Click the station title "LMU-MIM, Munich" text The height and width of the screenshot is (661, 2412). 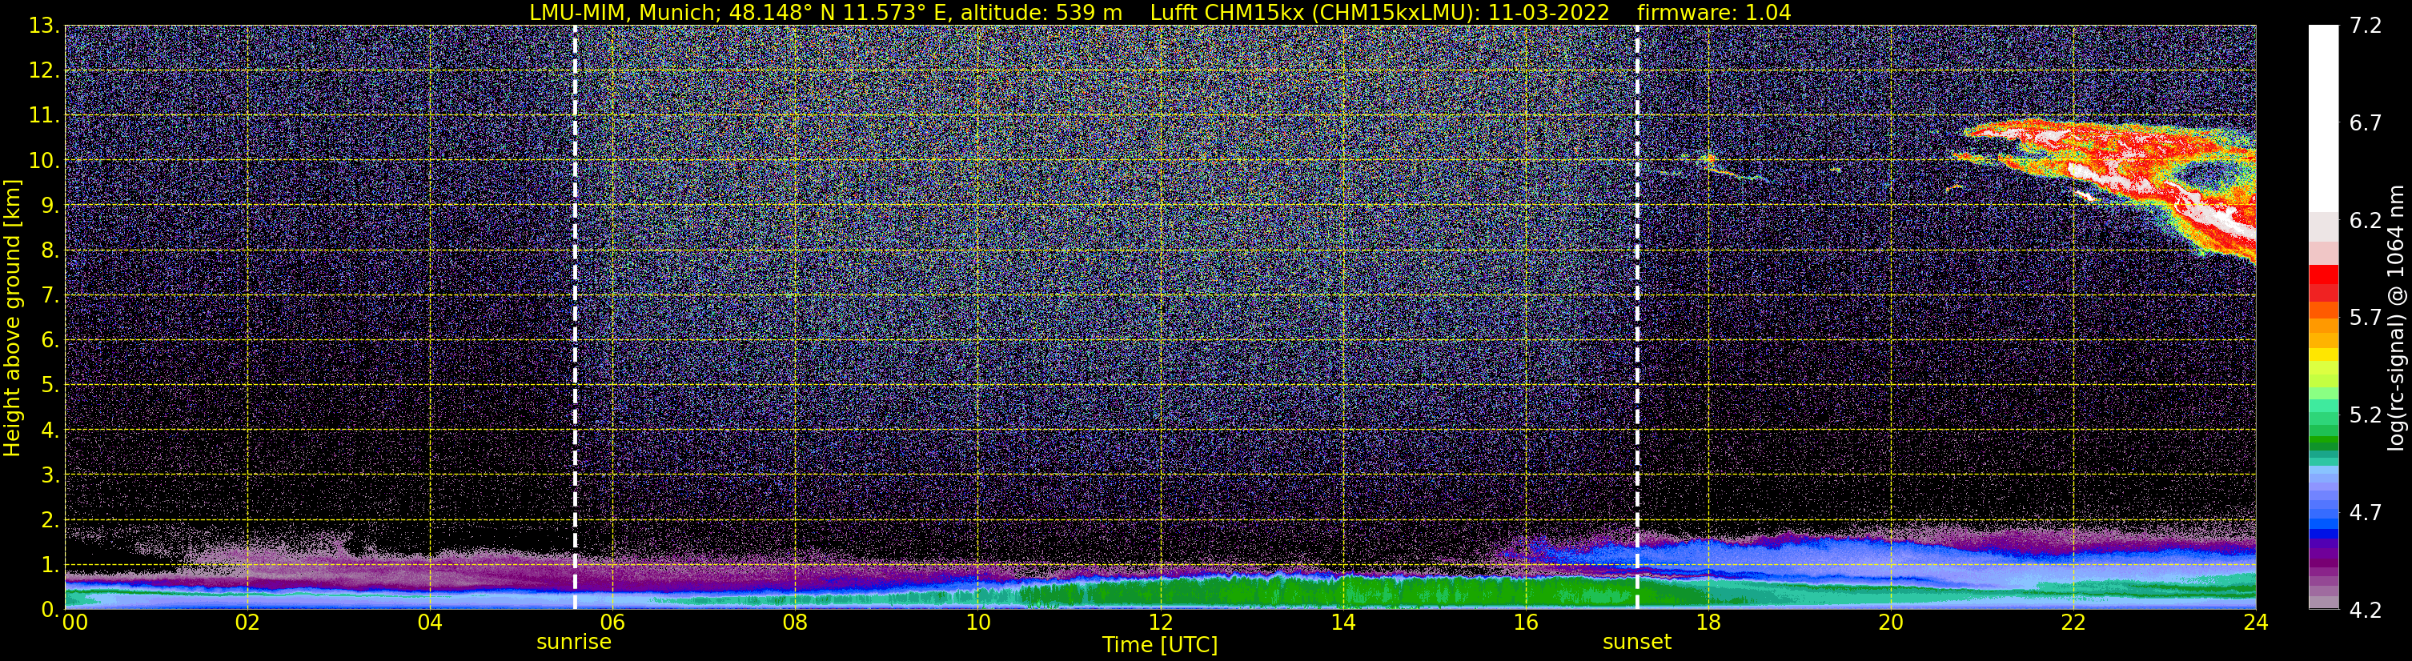pos(625,12)
